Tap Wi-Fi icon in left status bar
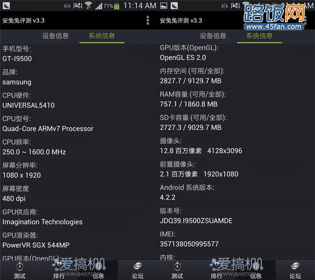 click(x=88, y=6)
